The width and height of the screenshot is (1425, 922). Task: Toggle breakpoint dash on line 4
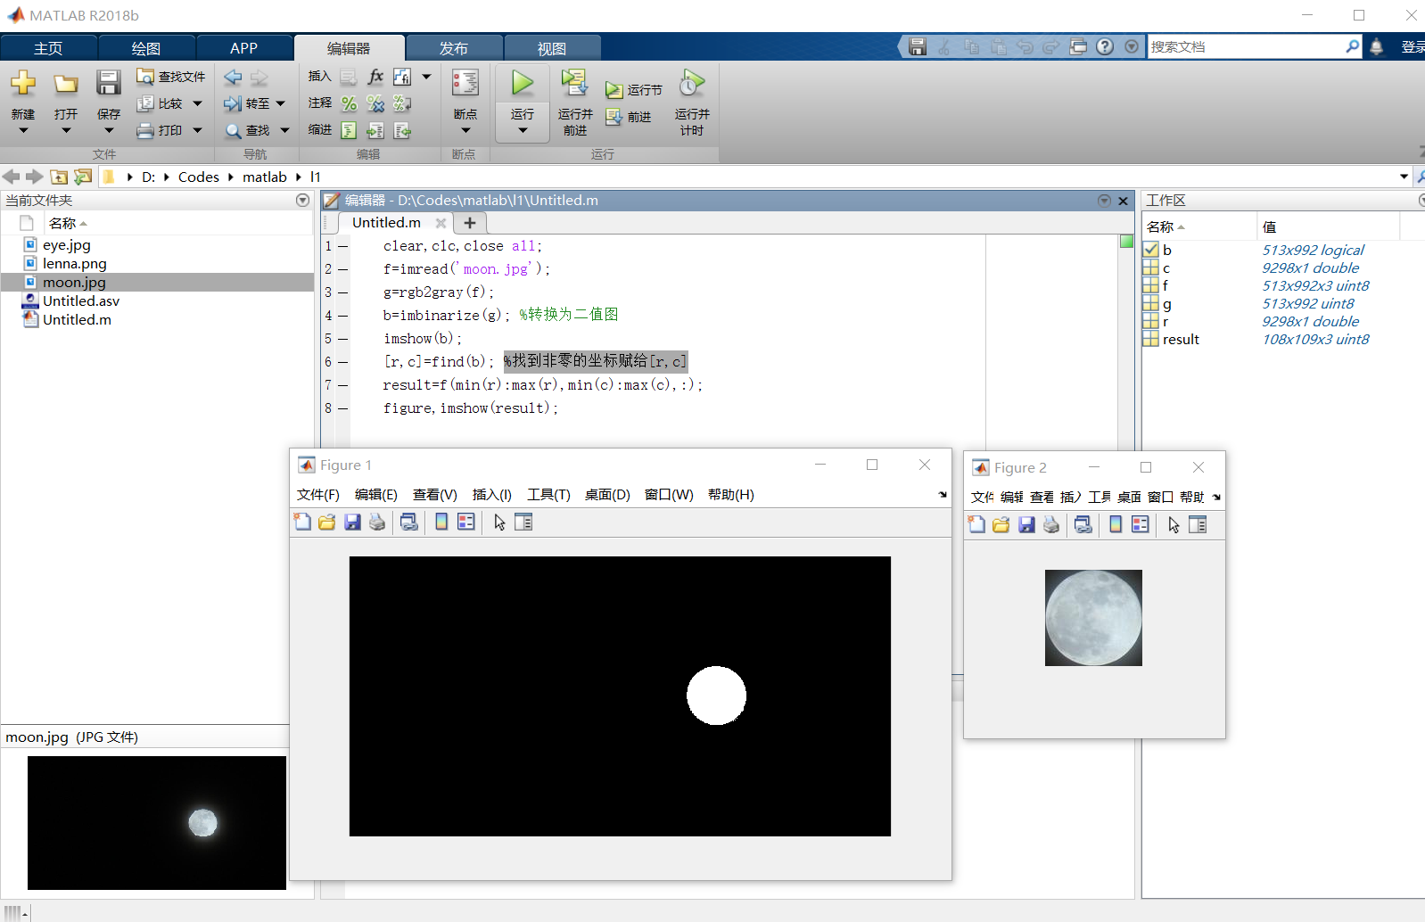[x=342, y=316]
